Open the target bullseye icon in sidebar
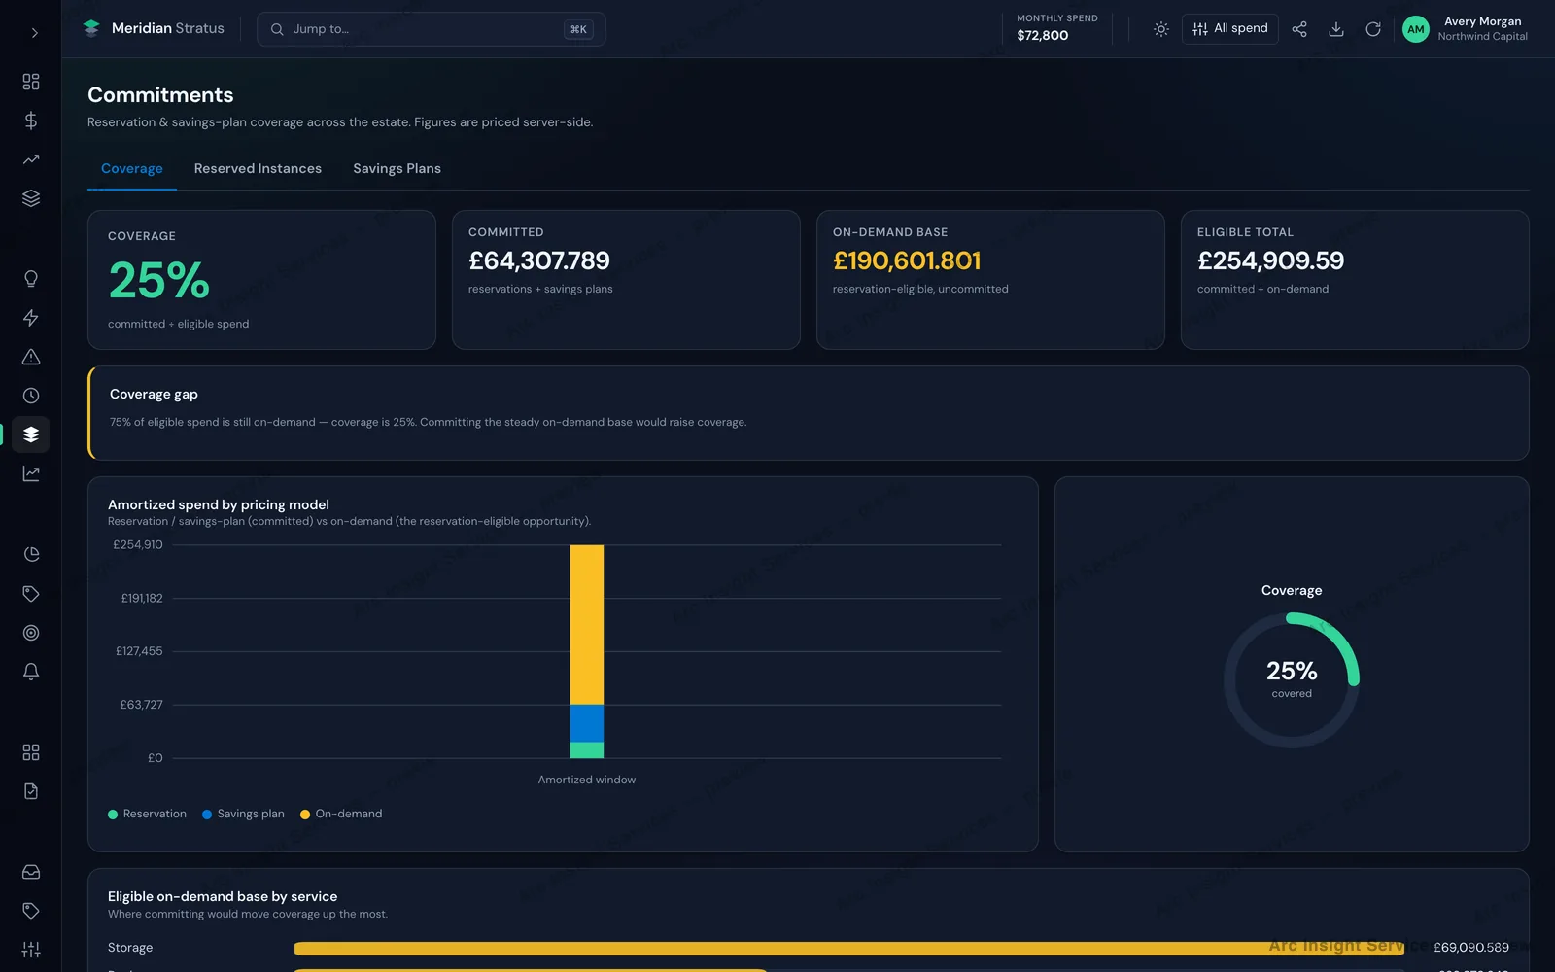 pyautogui.click(x=31, y=633)
